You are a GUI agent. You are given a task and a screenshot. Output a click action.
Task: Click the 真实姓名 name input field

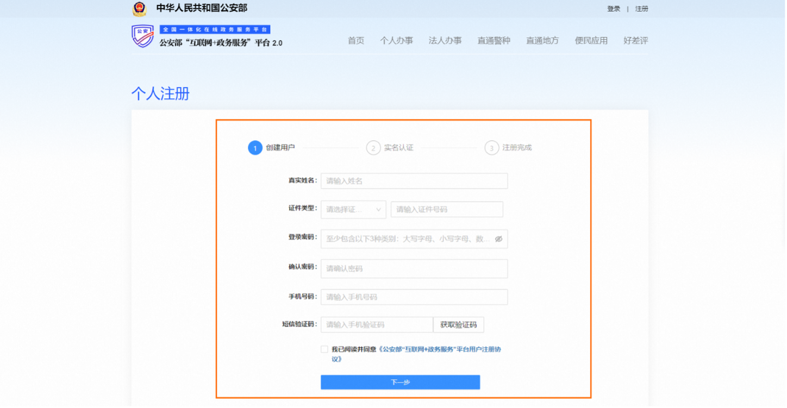click(x=414, y=180)
